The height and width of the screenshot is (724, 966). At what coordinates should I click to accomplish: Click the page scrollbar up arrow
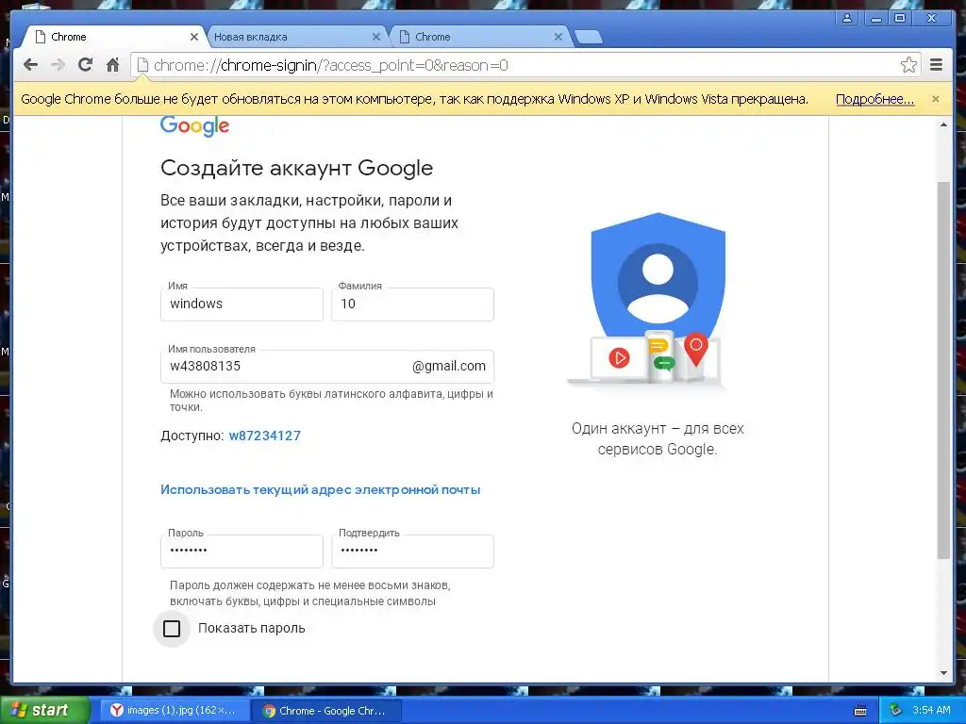[943, 125]
